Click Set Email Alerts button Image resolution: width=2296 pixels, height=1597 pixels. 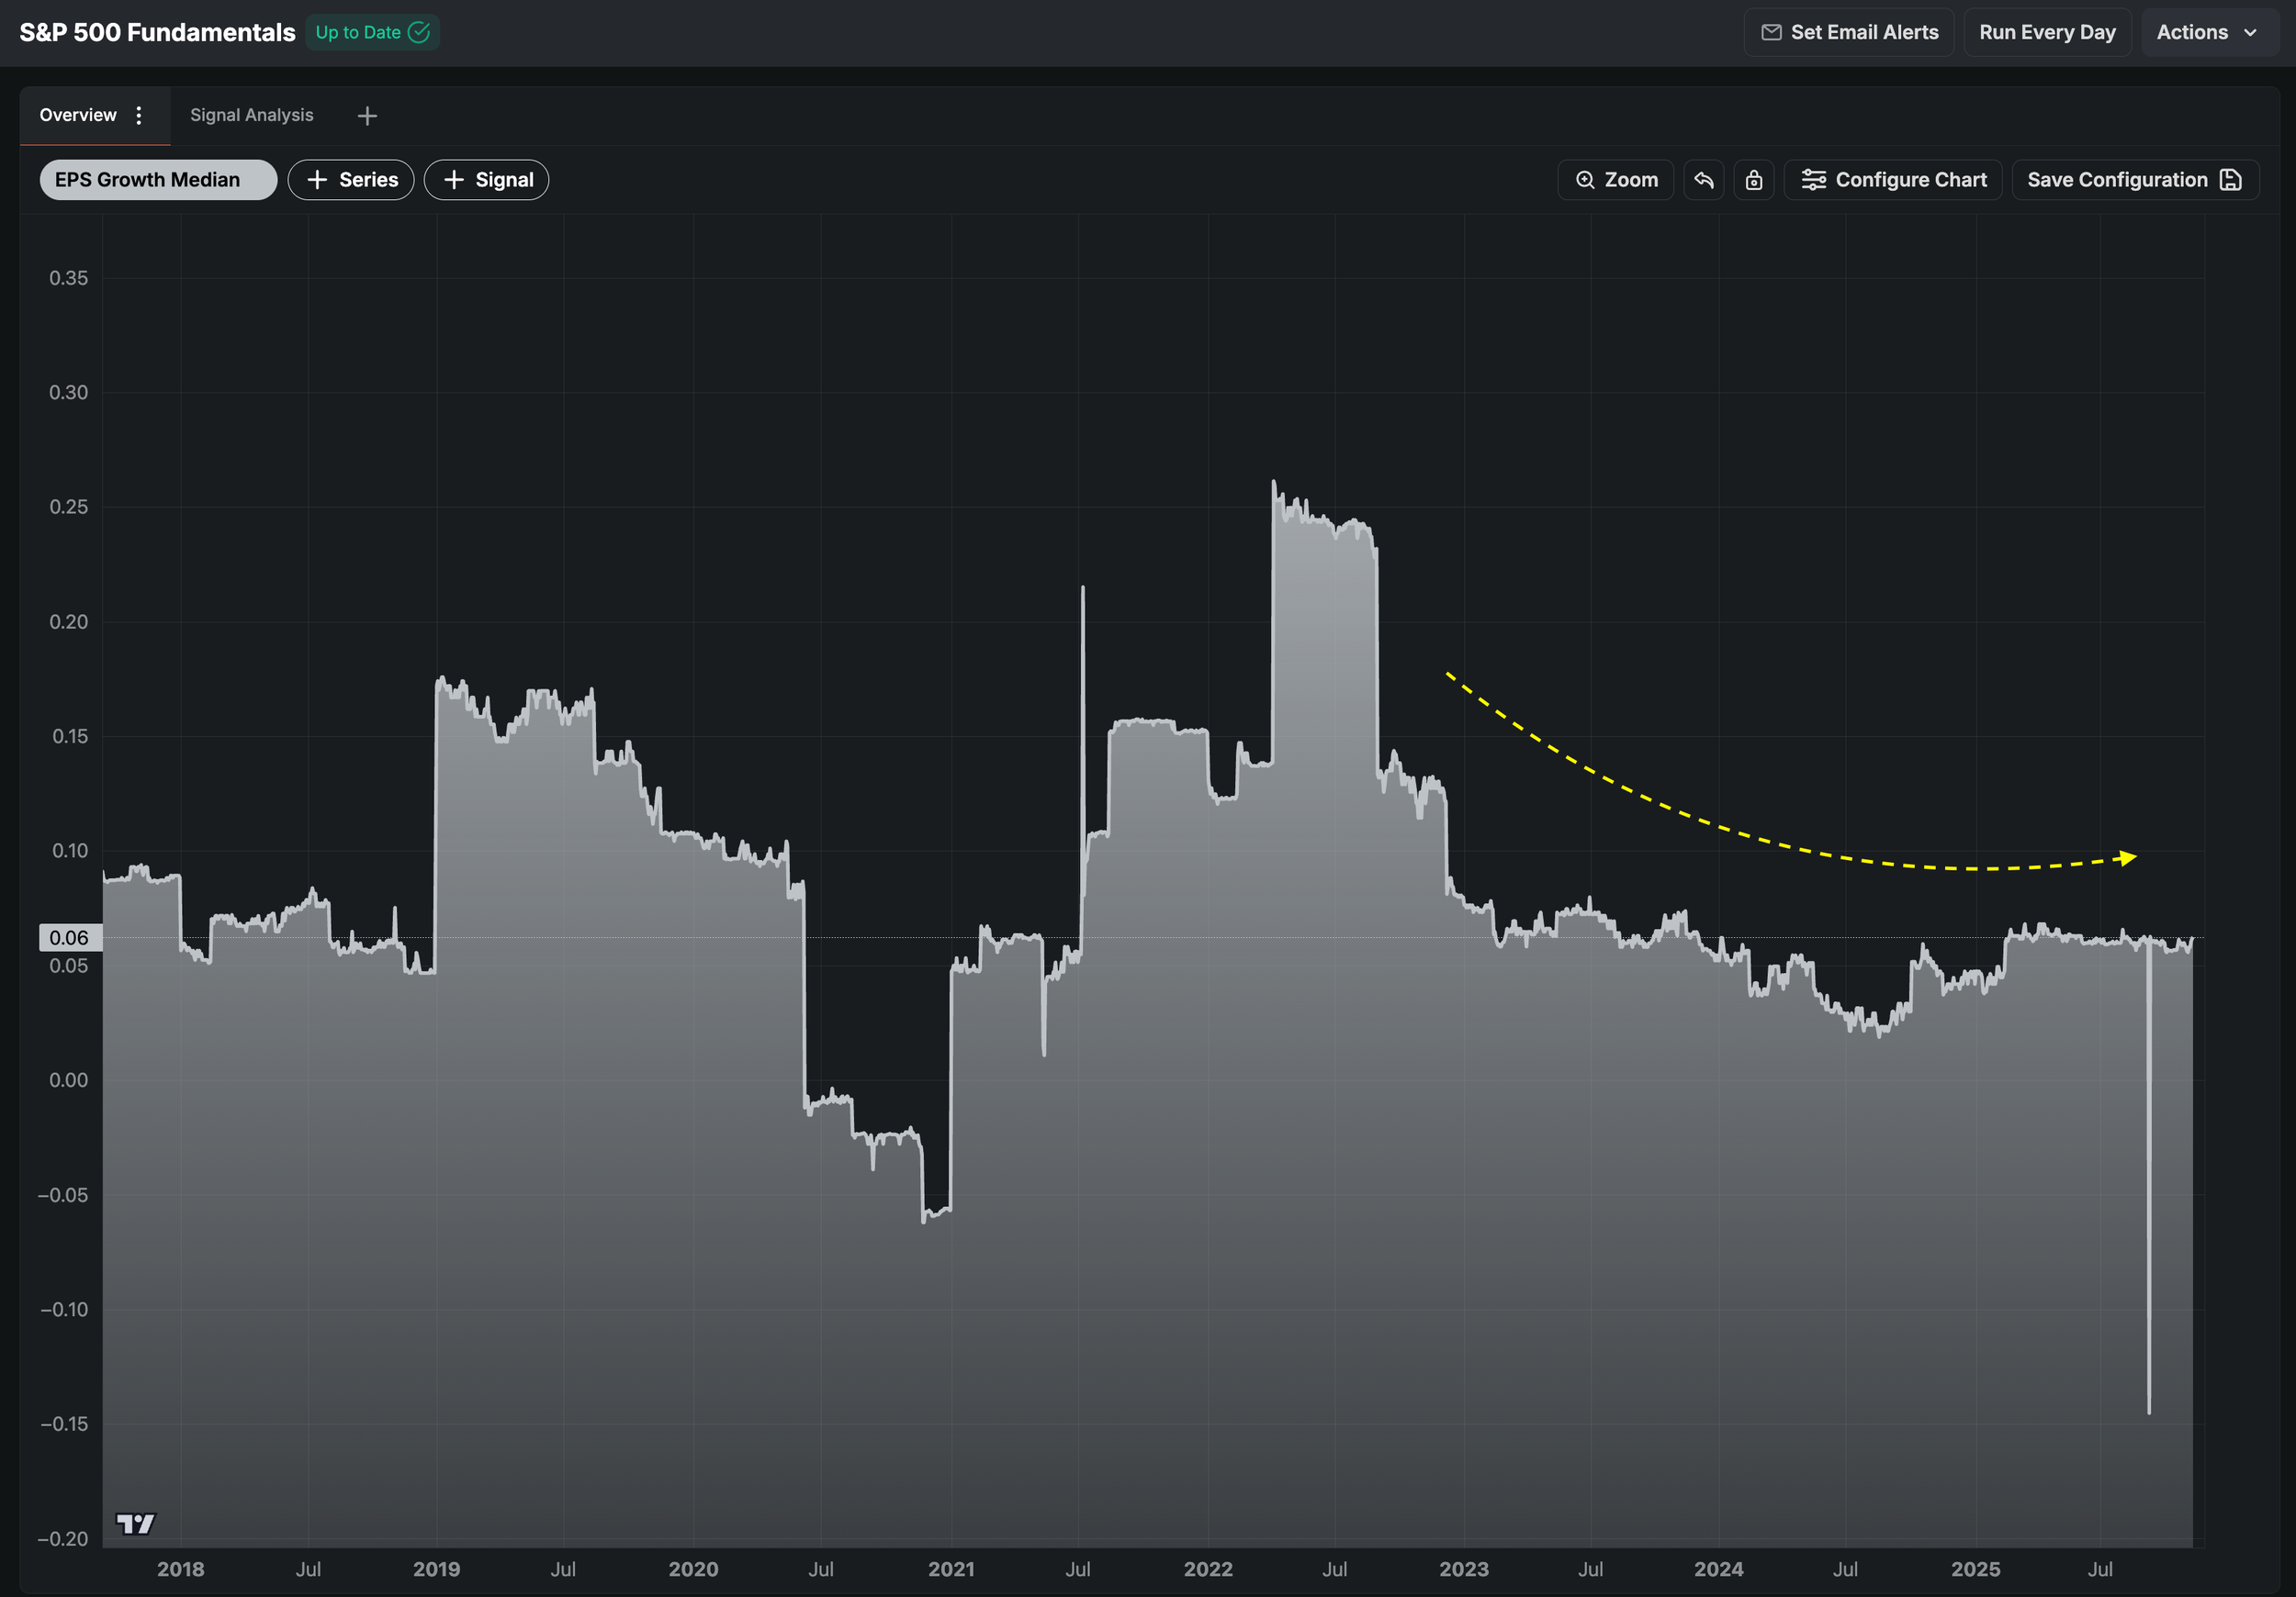1848,32
